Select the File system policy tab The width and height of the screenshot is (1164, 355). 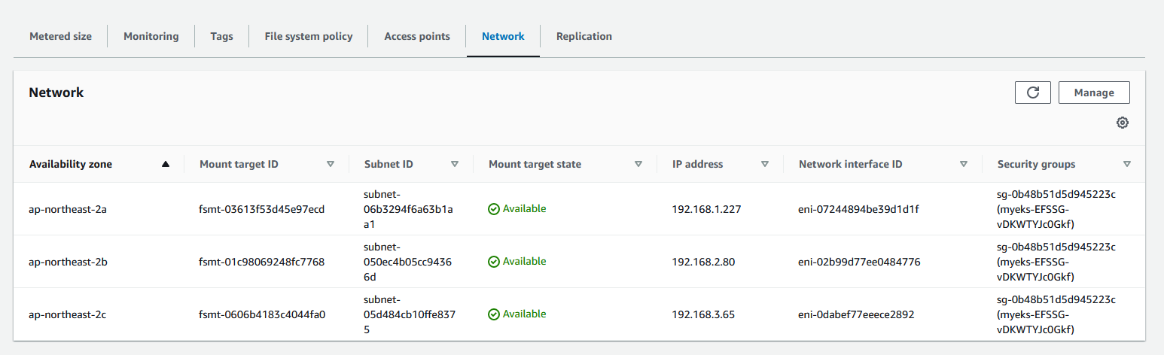[x=308, y=36]
